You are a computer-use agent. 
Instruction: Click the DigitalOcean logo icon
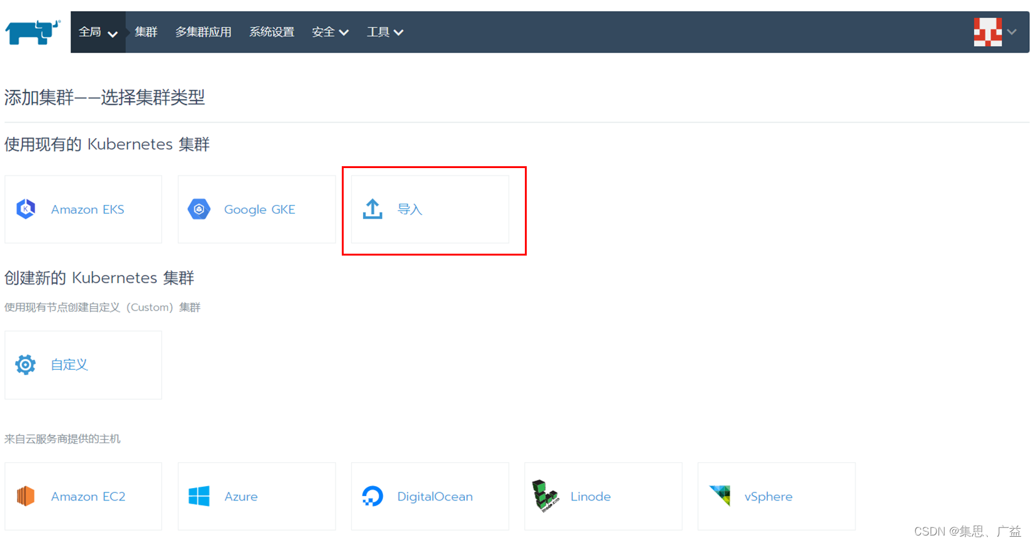[372, 496]
